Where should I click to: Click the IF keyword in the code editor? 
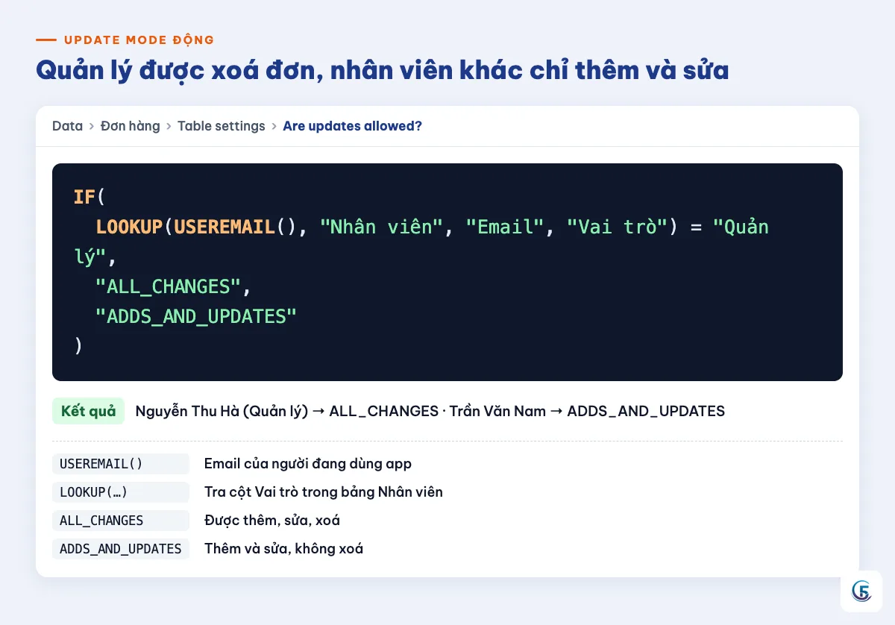[x=84, y=197]
